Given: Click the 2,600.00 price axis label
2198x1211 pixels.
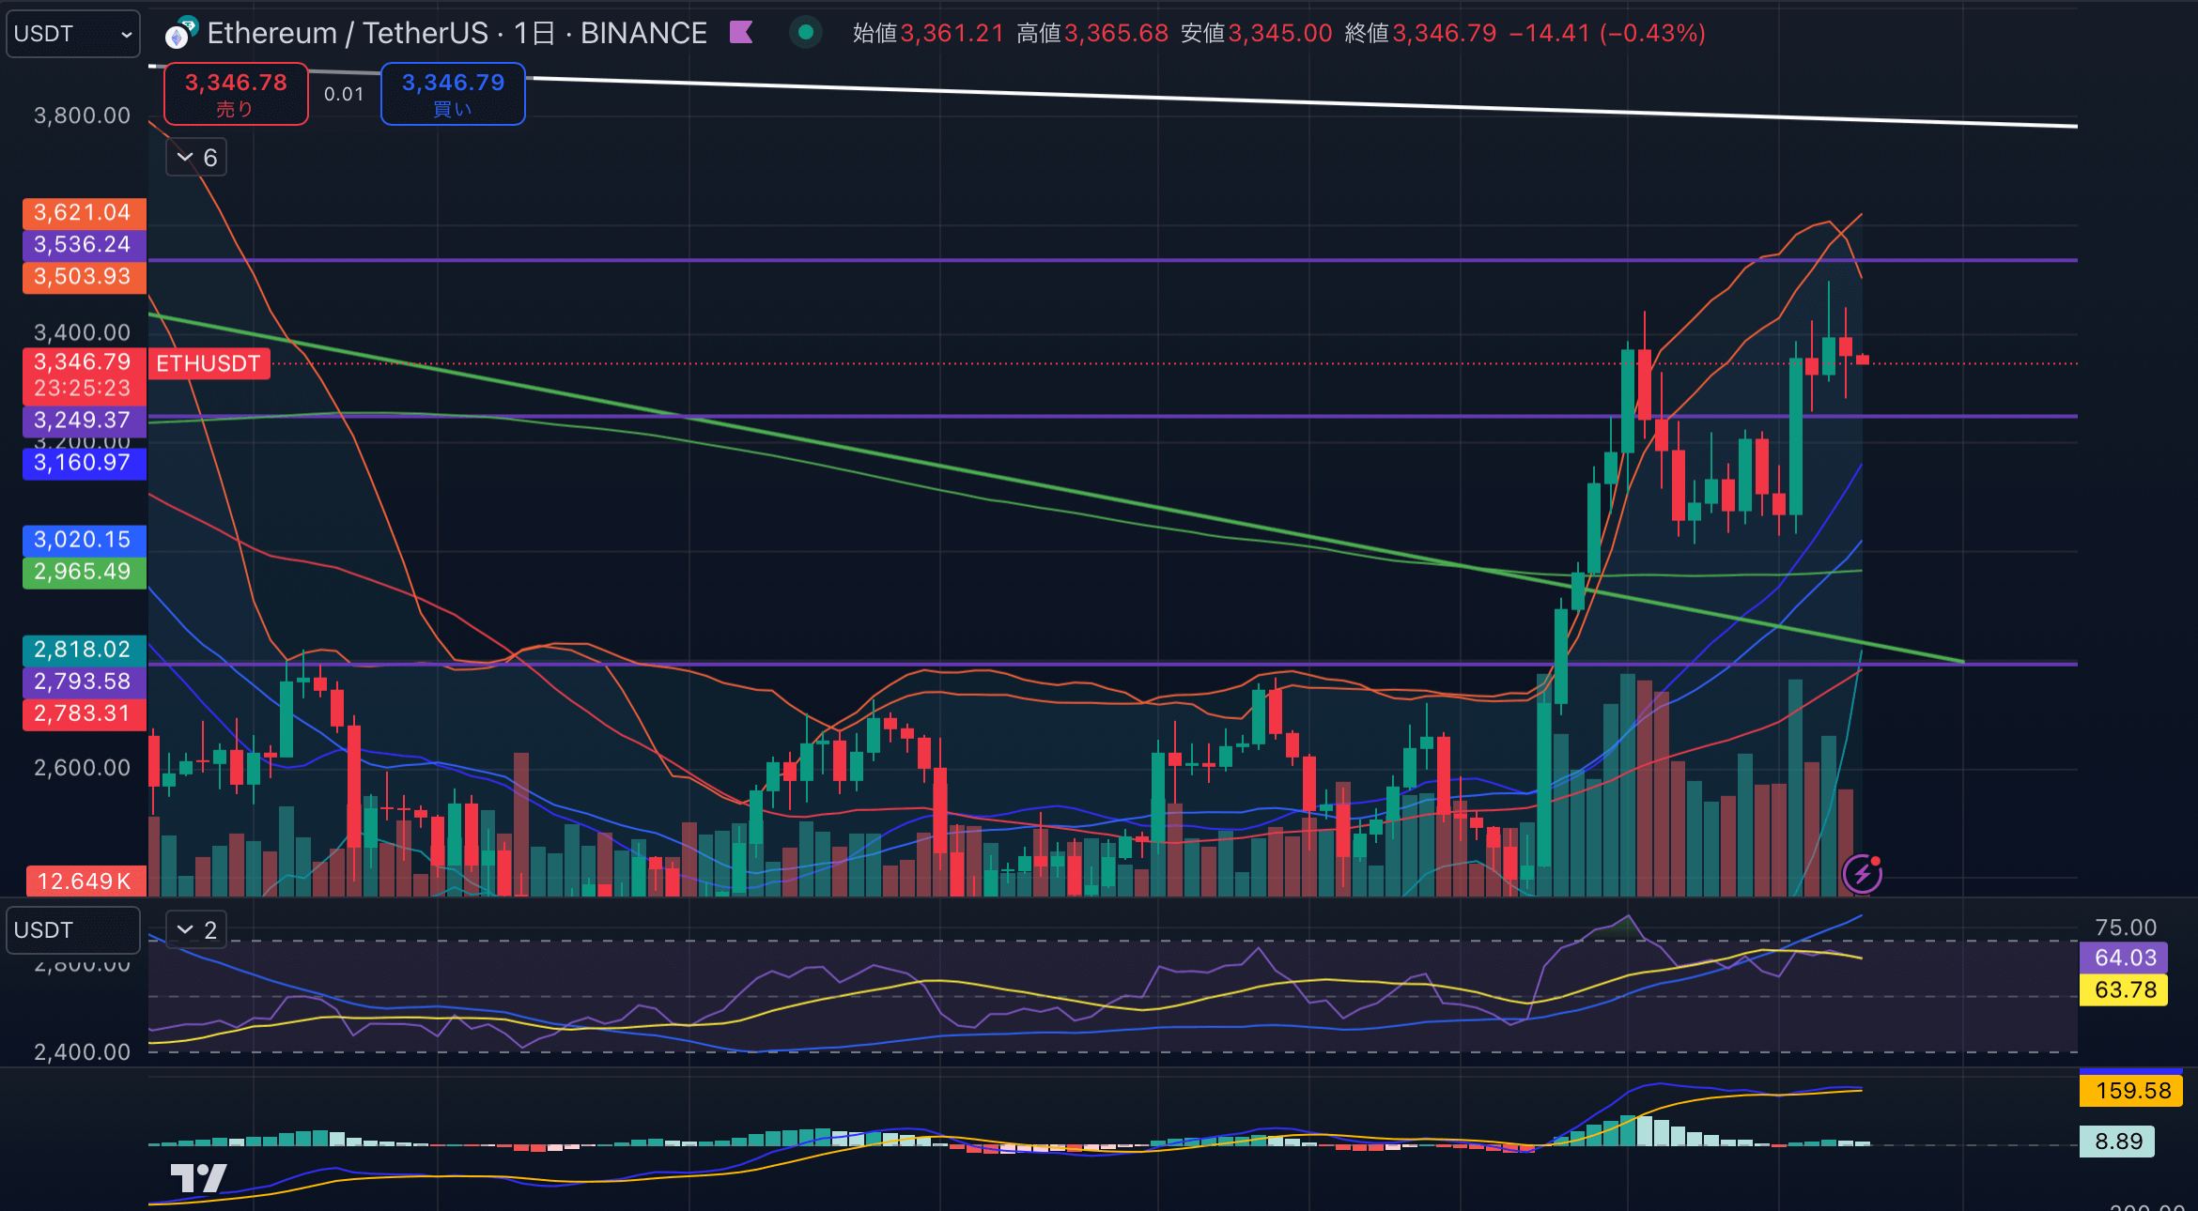Looking at the screenshot, I should point(83,768).
